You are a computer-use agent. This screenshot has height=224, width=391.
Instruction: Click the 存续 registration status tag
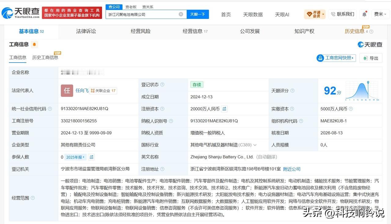[197, 85]
